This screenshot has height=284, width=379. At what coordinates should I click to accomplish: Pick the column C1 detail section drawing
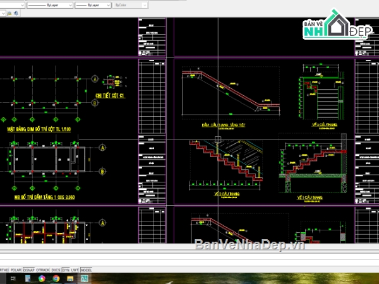pyautogui.click(x=111, y=81)
